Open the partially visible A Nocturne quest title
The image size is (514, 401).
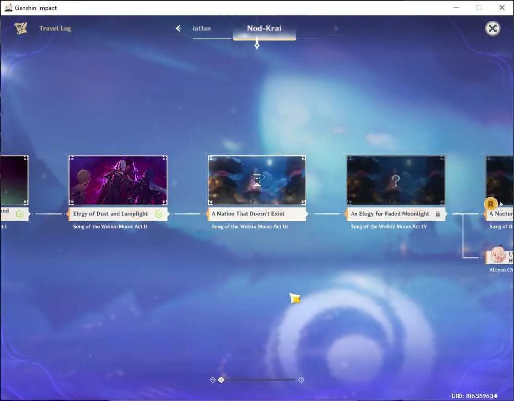(x=501, y=214)
